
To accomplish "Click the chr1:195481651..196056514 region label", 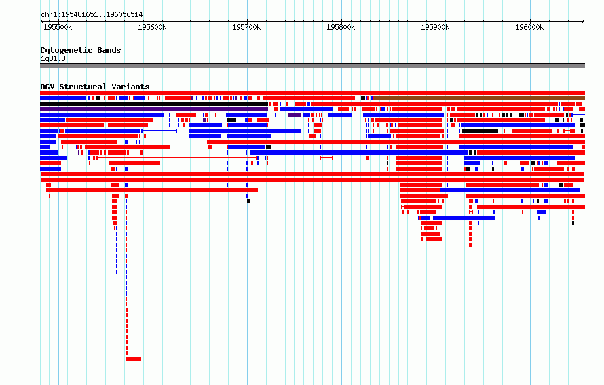I will [x=92, y=14].
